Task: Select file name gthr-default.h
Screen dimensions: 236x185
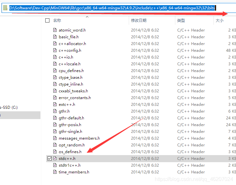Action: tap(71, 118)
